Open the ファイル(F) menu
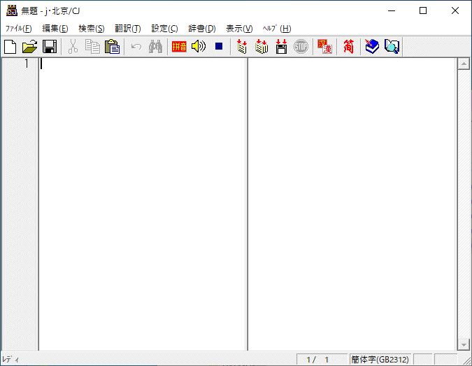Image resolution: width=472 pixels, height=366 pixels. point(19,29)
